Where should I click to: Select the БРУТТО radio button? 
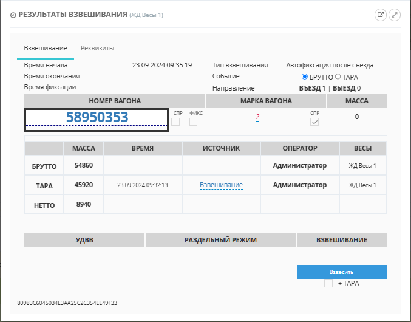305,77
